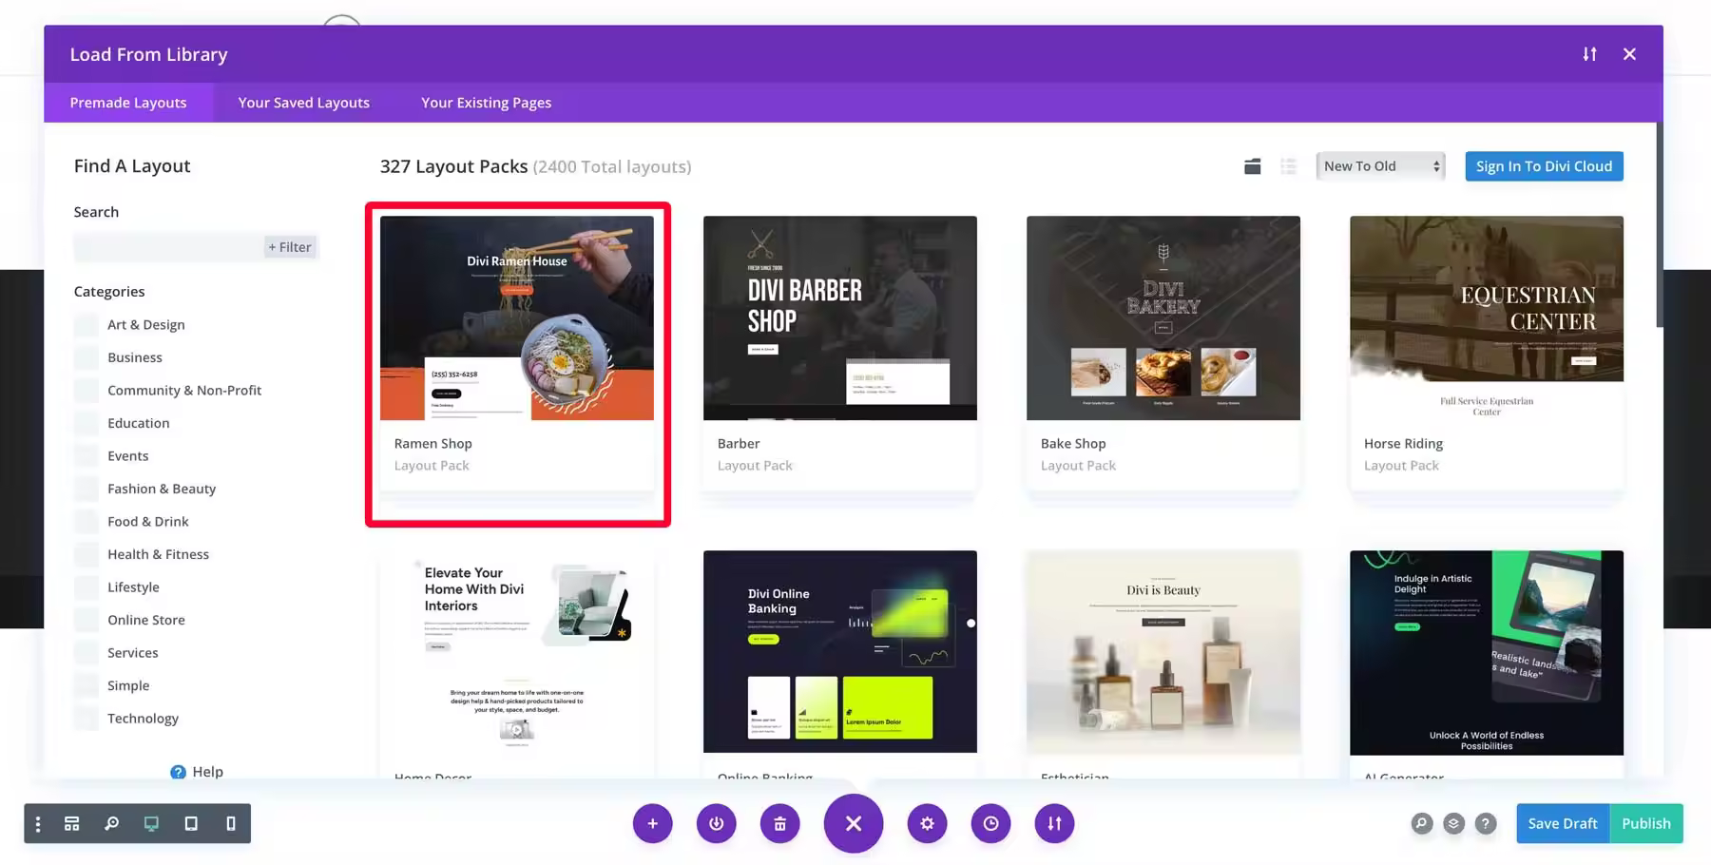1711x865 pixels.
Task: Open bottom toolbar portability arrows button
Action: pyautogui.click(x=1054, y=824)
